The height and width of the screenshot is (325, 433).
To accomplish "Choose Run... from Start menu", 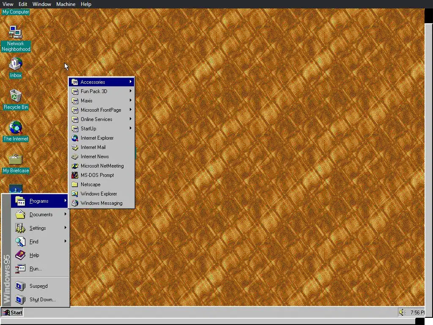I will [40, 269].
